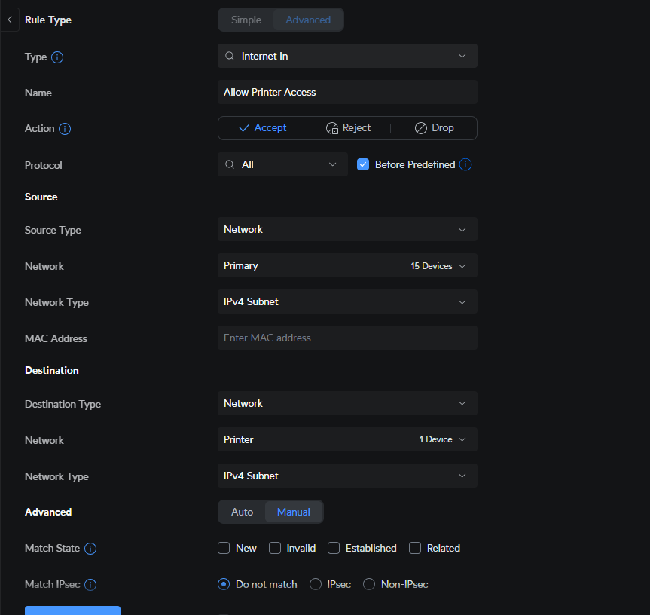Image resolution: width=650 pixels, height=615 pixels.
Task: Click the info icon beside Action label
Action: [65, 129]
